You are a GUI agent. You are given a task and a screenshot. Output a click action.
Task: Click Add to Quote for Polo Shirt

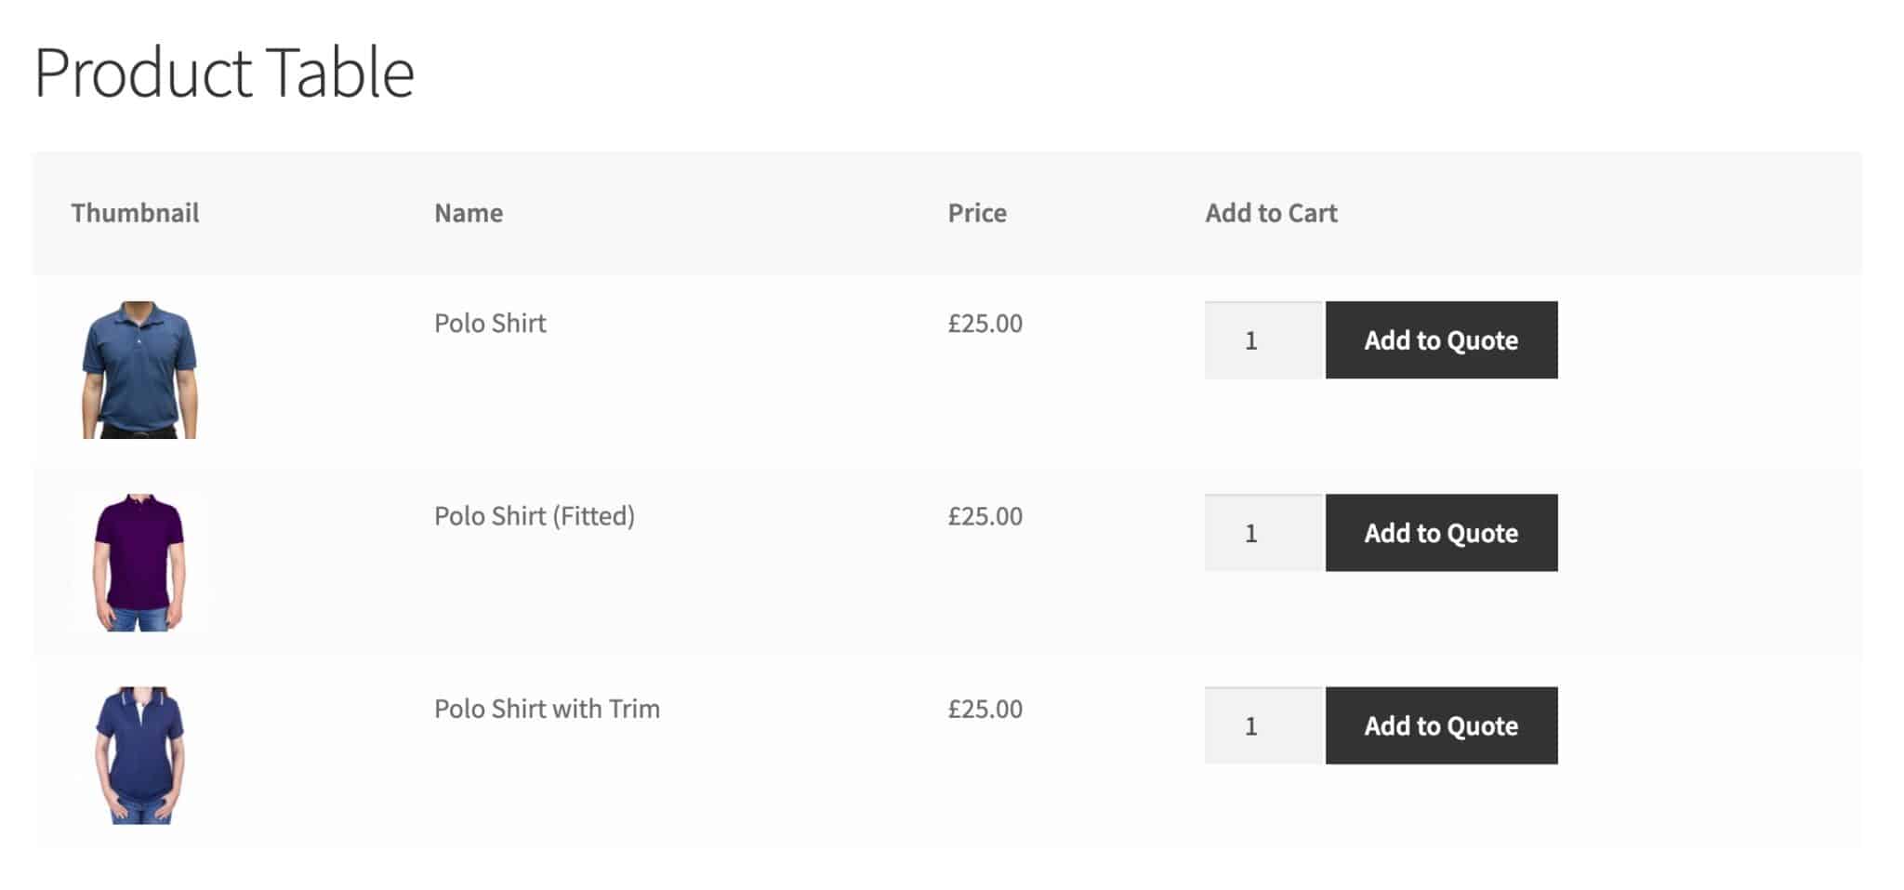1441,340
